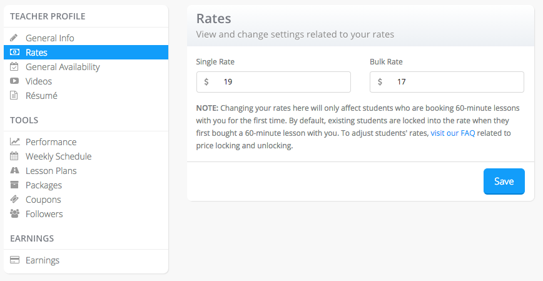543x281 pixels.
Task: Follow the visit our FAQ link
Action: click(453, 133)
